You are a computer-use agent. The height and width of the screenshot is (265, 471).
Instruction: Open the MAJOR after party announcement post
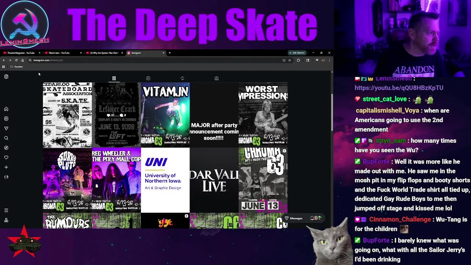click(214, 115)
